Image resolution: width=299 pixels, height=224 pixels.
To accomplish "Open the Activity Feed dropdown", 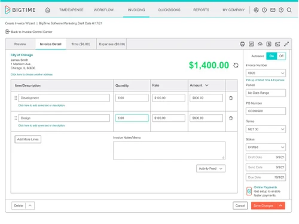I will (210, 168).
